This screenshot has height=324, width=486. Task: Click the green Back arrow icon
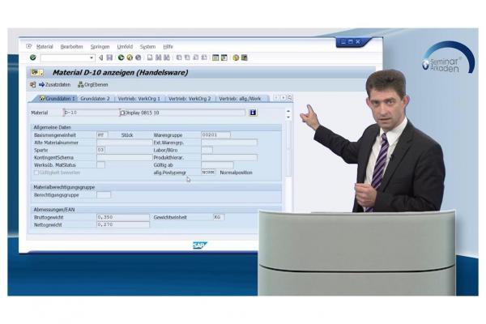(121, 58)
